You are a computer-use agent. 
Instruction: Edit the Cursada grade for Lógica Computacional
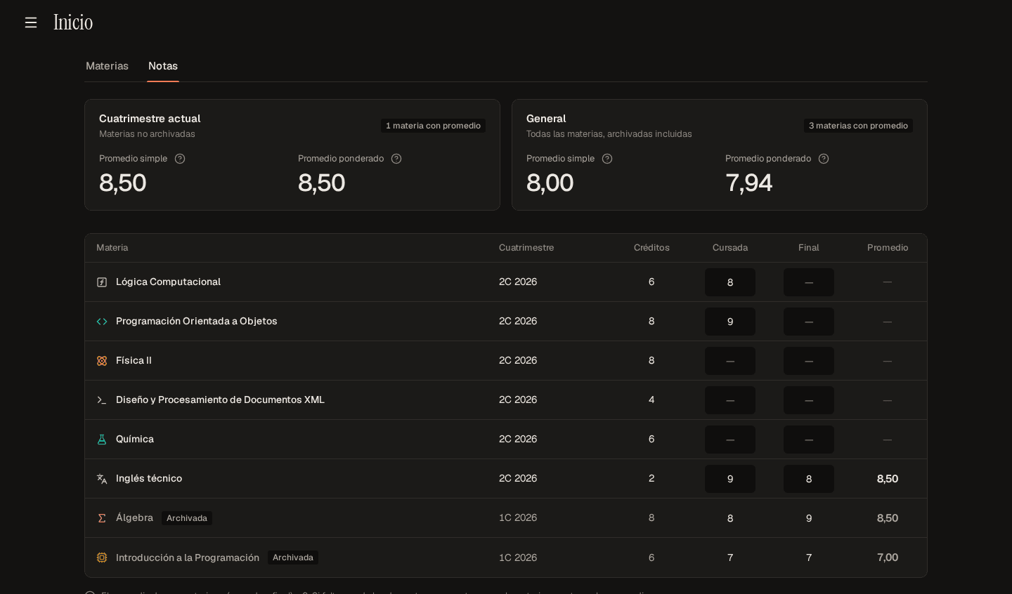point(730,282)
